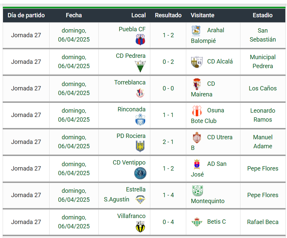The image size is (287, 238).
Task: Open the Rinconada team link
Action: [131, 109]
